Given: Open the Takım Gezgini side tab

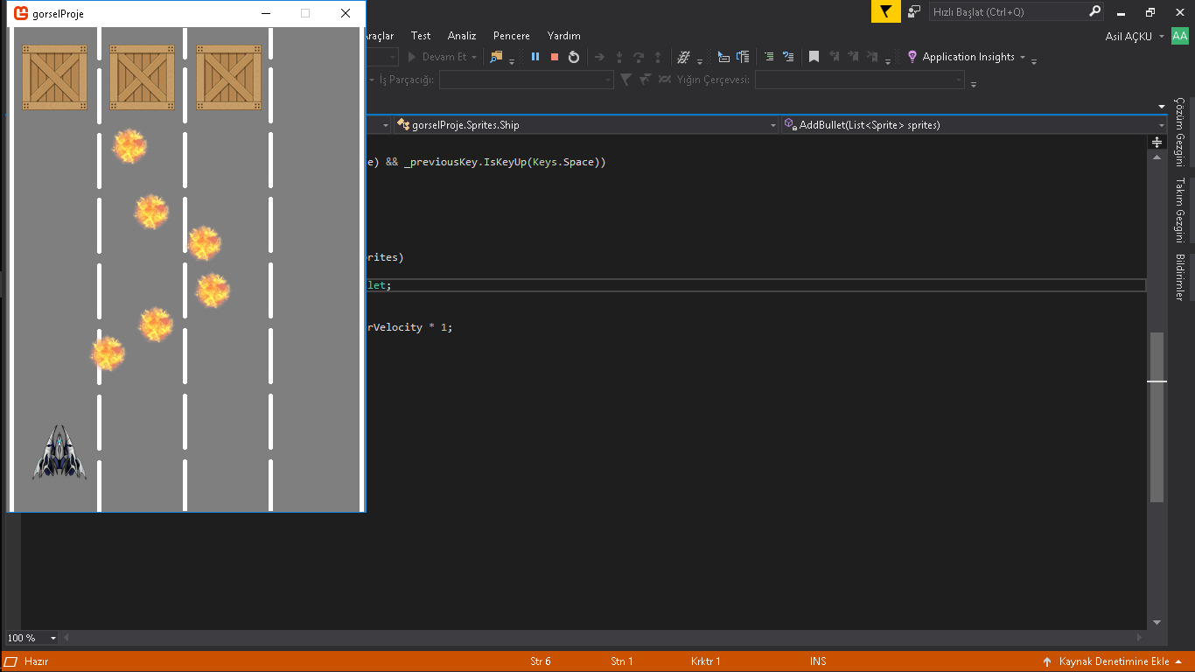Looking at the screenshot, I should pyautogui.click(x=1179, y=210).
